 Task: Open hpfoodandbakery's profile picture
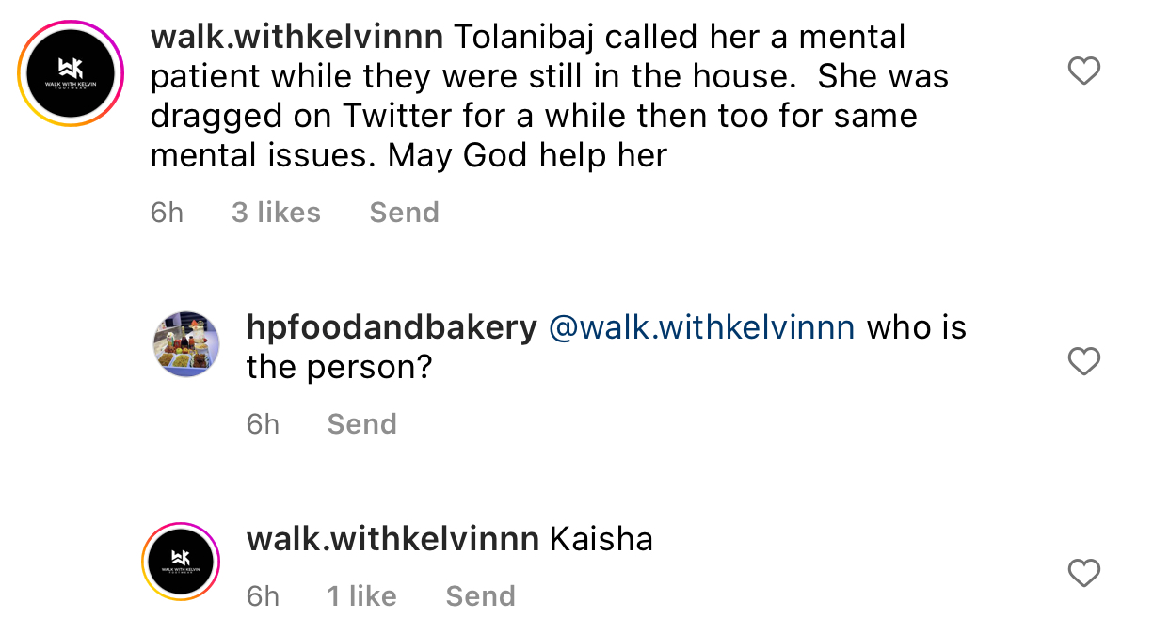click(185, 344)
